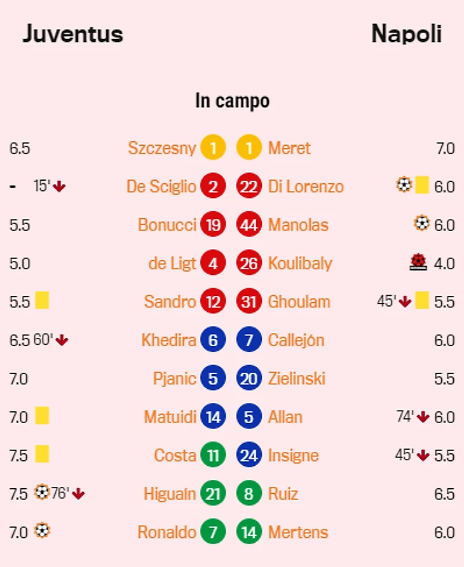
Task: Click Allan's substitution arrow at 74'
Action: tap(423, 417)
